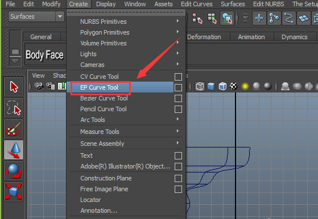The image size is (318, 219).
Task: Expand the Polygon Primitives submenu
Action: coord(126,32)
